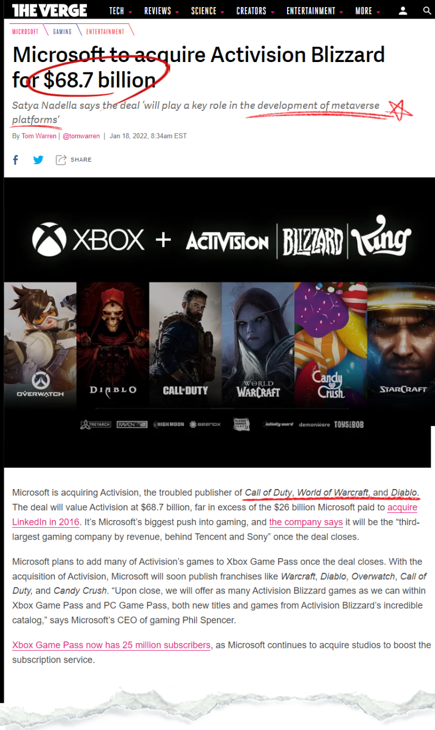Click The Verge logo
This screenshot has width=435, height=730.
[x=49, y=10]
